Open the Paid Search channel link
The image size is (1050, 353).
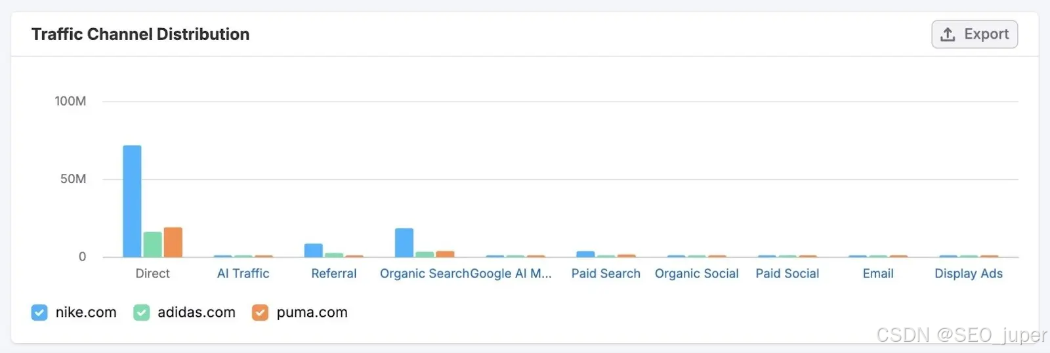tap(606, 274)
